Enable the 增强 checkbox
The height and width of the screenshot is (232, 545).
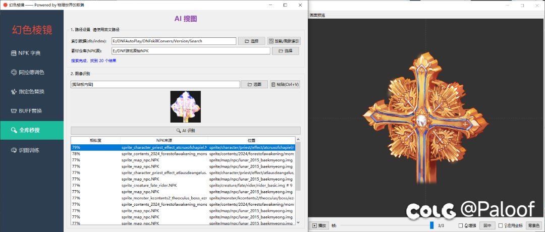pos(460,225)
